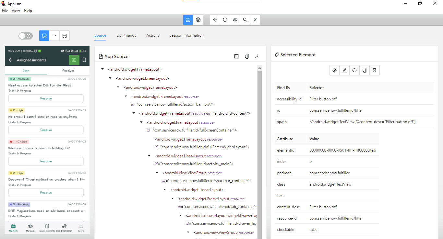Click the Send Keys pencil icon
The image size is (443, 239).
point(344,70)
